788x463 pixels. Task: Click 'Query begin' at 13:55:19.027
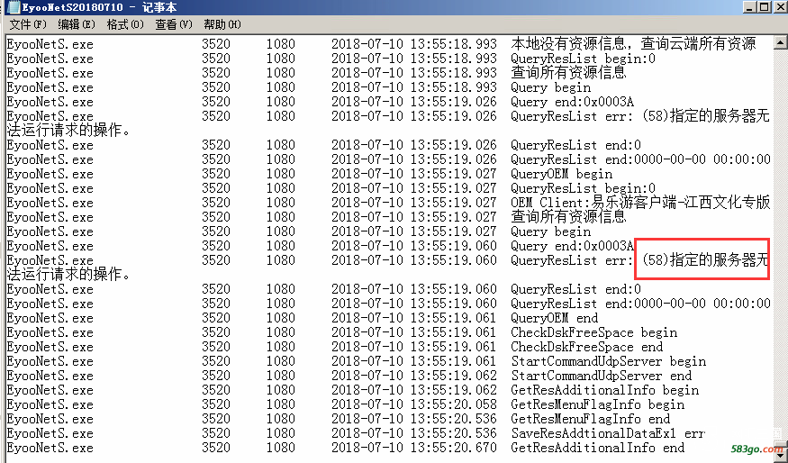click(x=551, y=231)
